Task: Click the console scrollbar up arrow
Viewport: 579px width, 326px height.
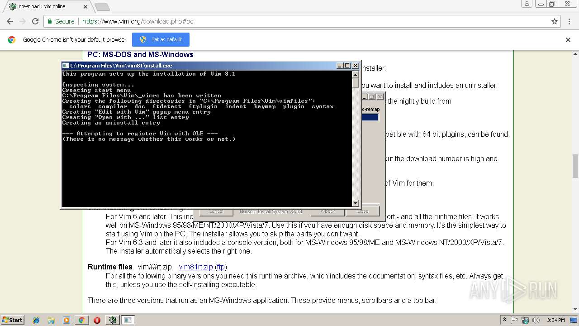Action: 356,75
